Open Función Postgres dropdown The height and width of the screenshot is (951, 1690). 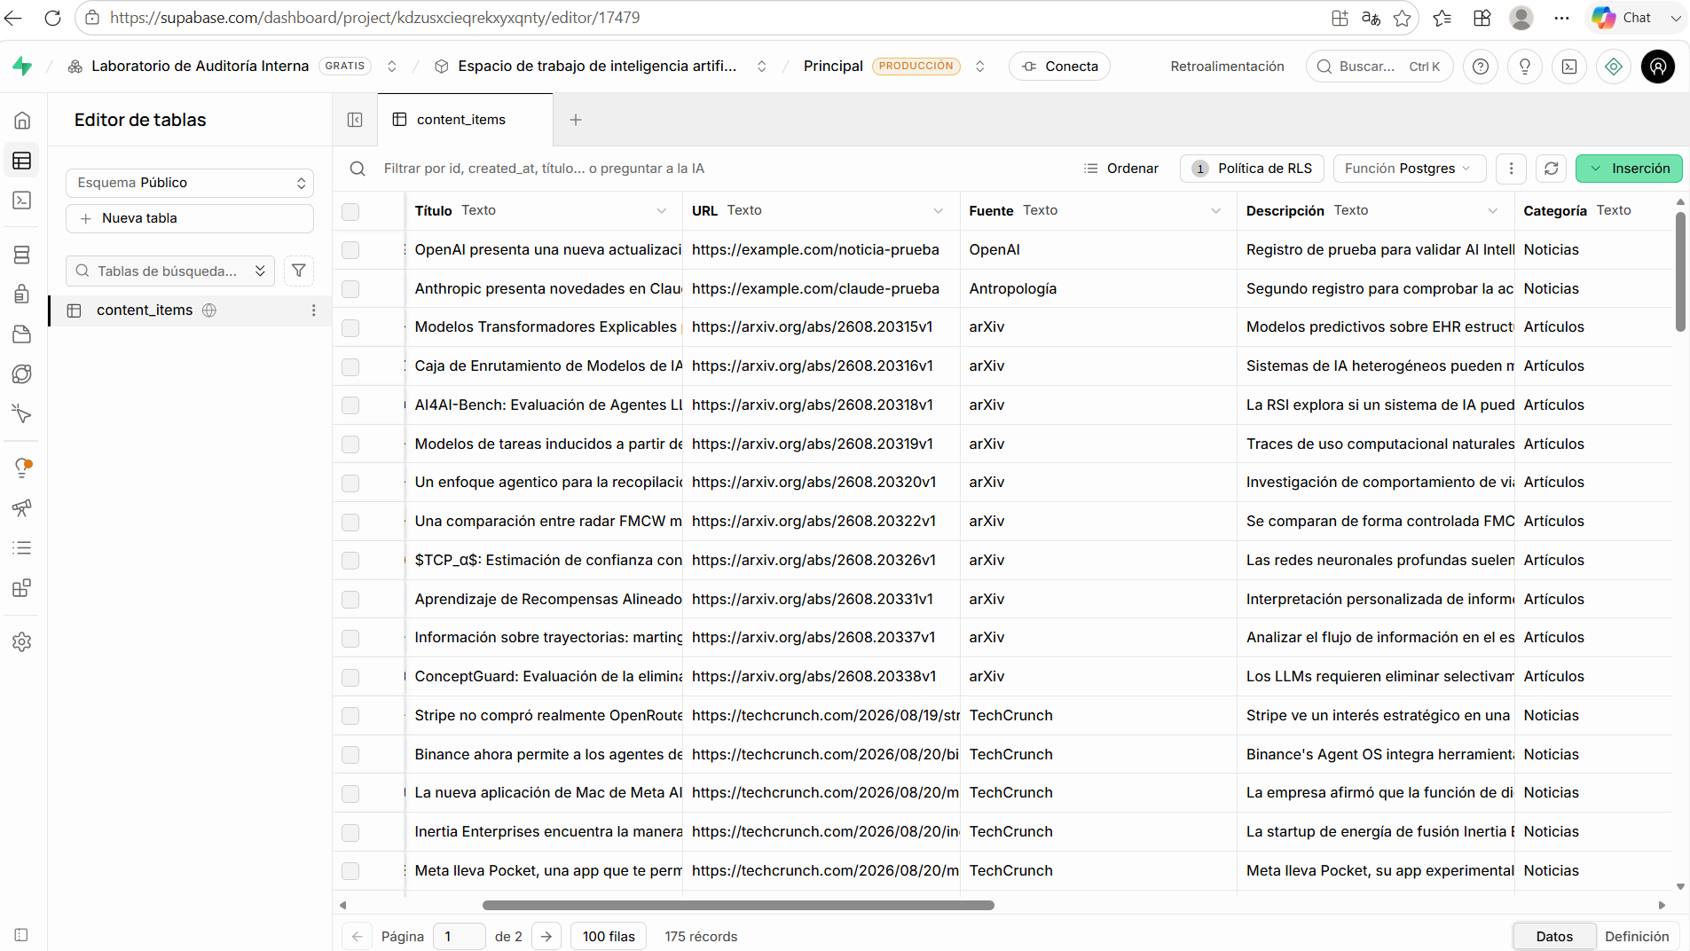coord(1409,169)
